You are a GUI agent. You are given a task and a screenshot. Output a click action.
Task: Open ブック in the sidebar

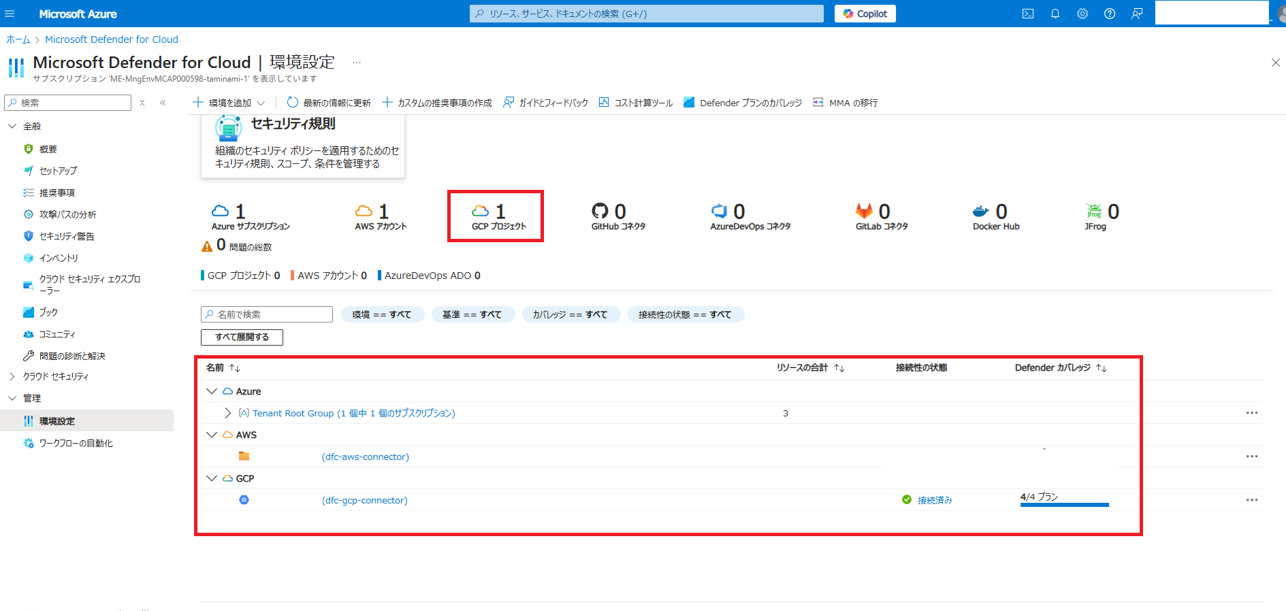[x=48, y=312]
